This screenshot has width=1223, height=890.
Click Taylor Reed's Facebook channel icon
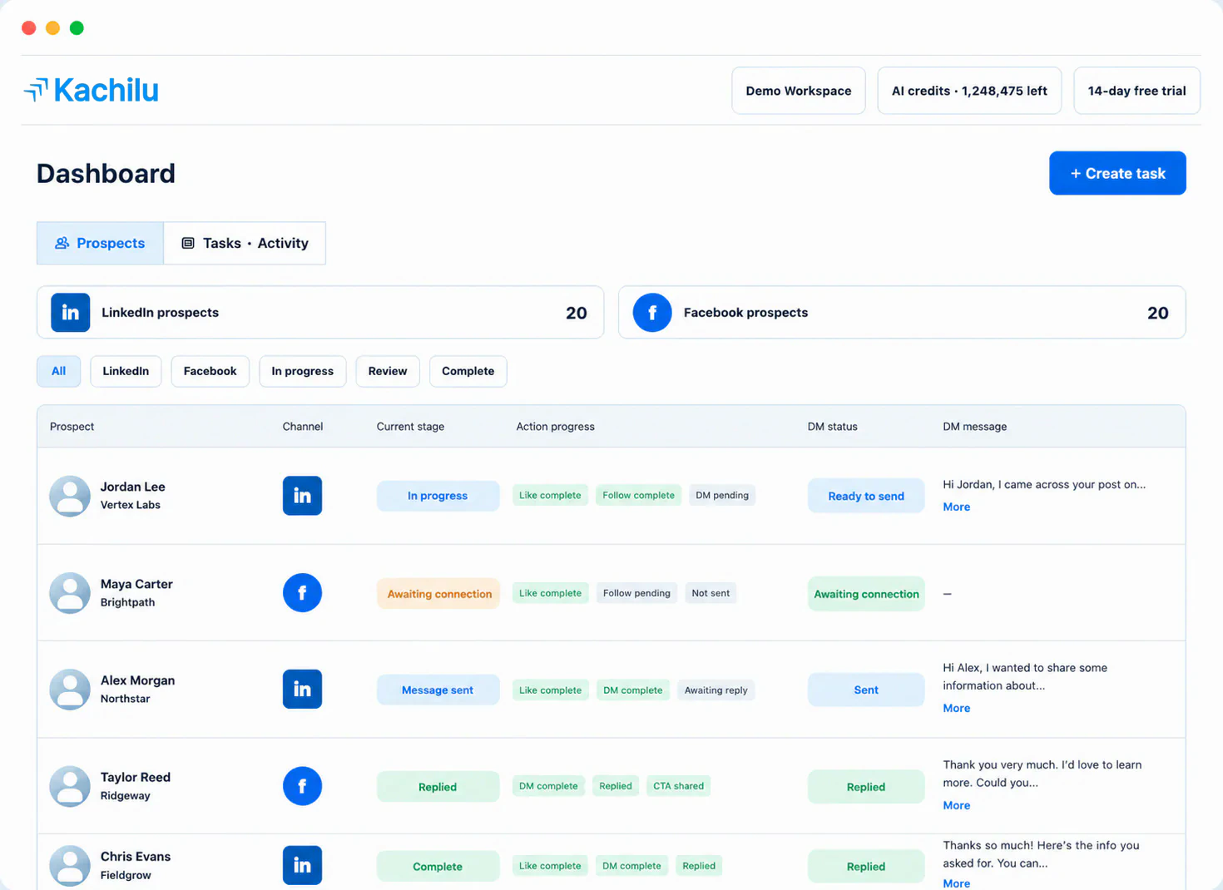tap(302, 786)
